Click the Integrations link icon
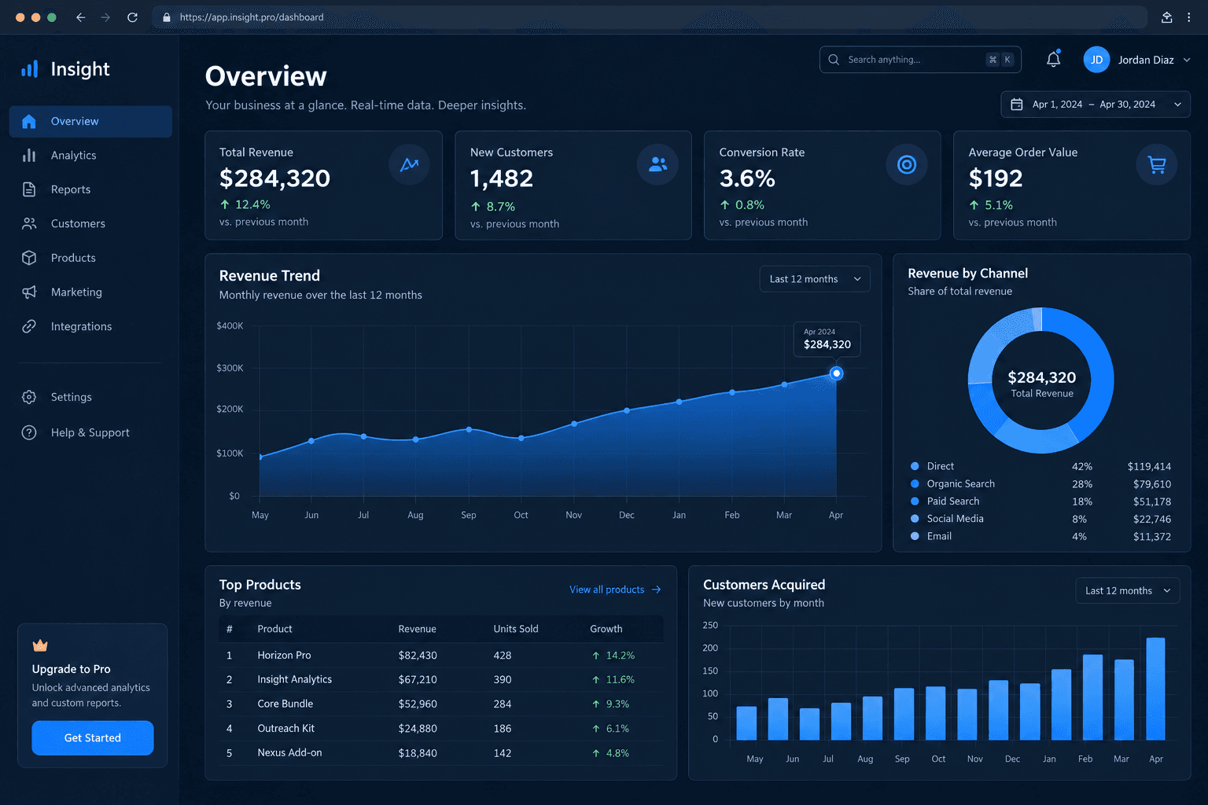This screenshot has height=805, width=1208. [29, 326]
